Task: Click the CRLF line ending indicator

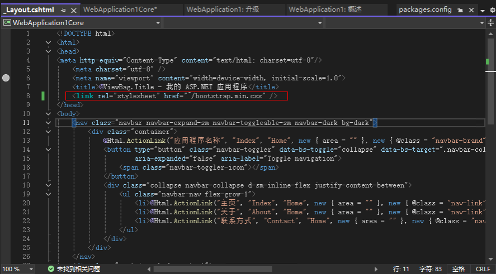Action: click(x=482, y=269)
